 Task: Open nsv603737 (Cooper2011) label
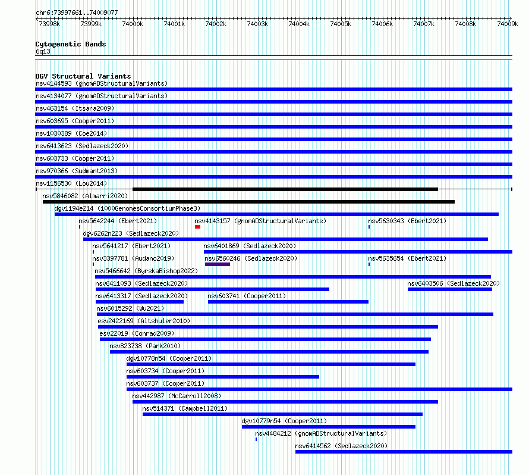(165, 383)
